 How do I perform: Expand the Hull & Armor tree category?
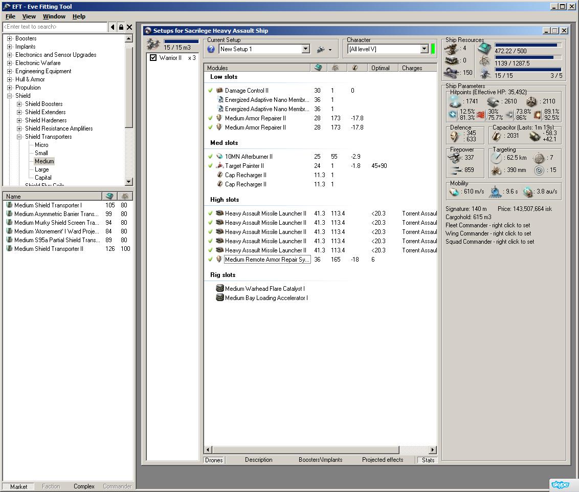[x=10, y=79]
